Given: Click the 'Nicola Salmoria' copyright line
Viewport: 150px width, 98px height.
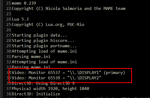Looking at the screenshot, I should pos(68,9).
